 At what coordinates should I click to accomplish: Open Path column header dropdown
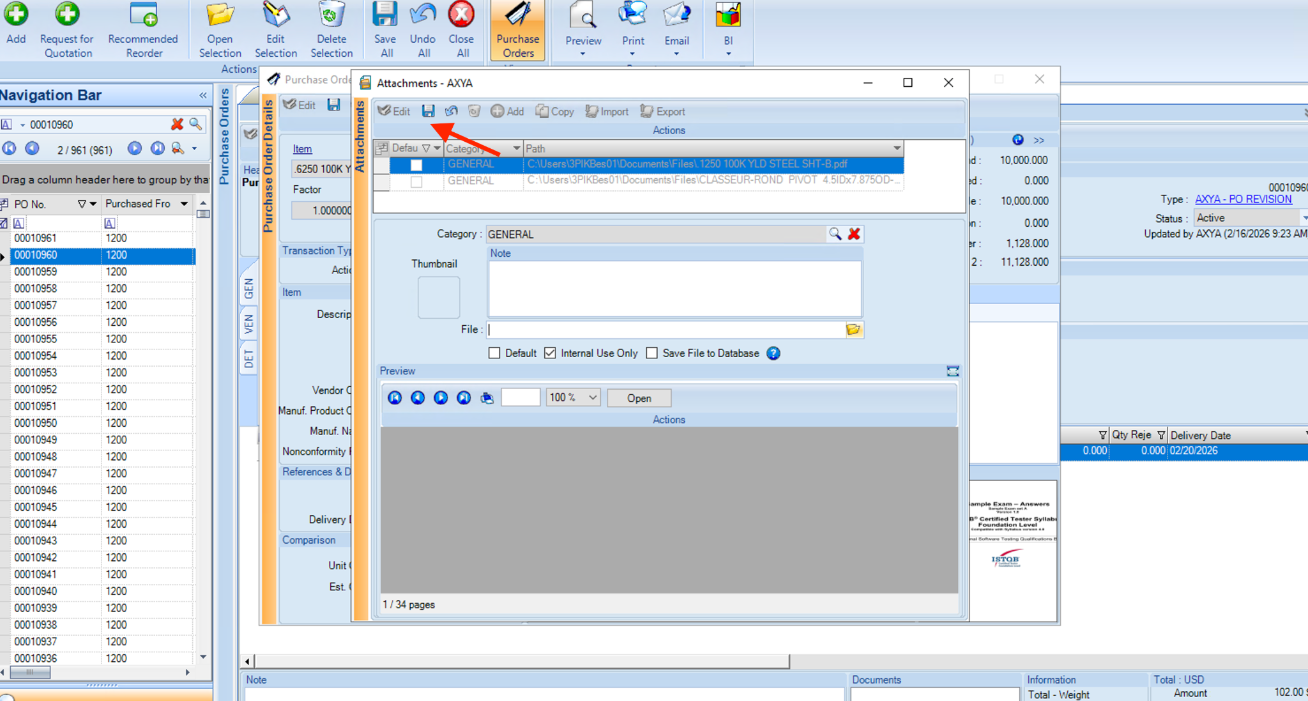pos(897,148)
